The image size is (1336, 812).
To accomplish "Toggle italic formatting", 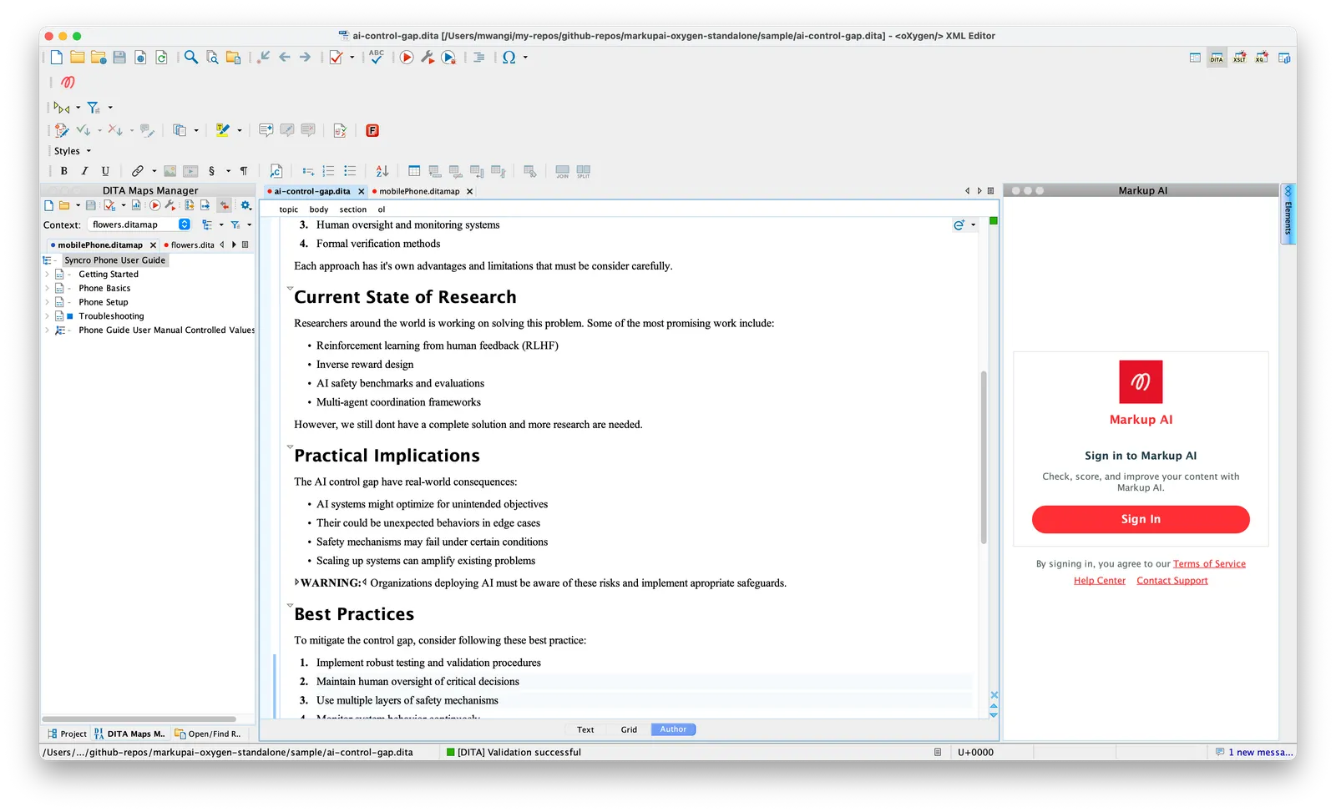I will click(84, 171).
